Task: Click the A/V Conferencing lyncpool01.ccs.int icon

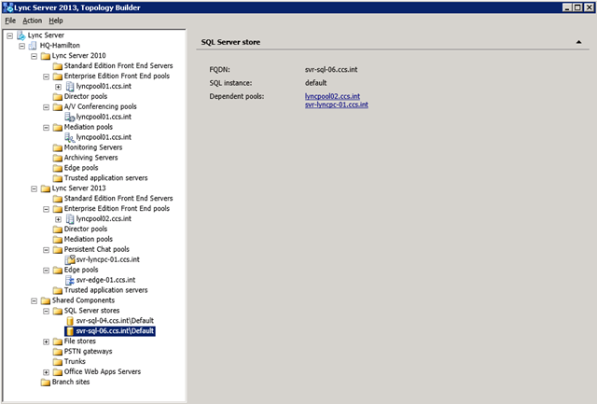Action: pyautogui.click(x=70, y=117)
